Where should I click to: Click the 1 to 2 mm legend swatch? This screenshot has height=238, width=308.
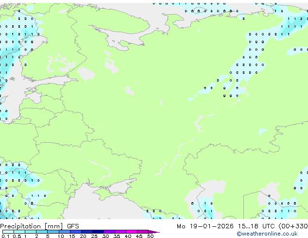coord(31,232)
